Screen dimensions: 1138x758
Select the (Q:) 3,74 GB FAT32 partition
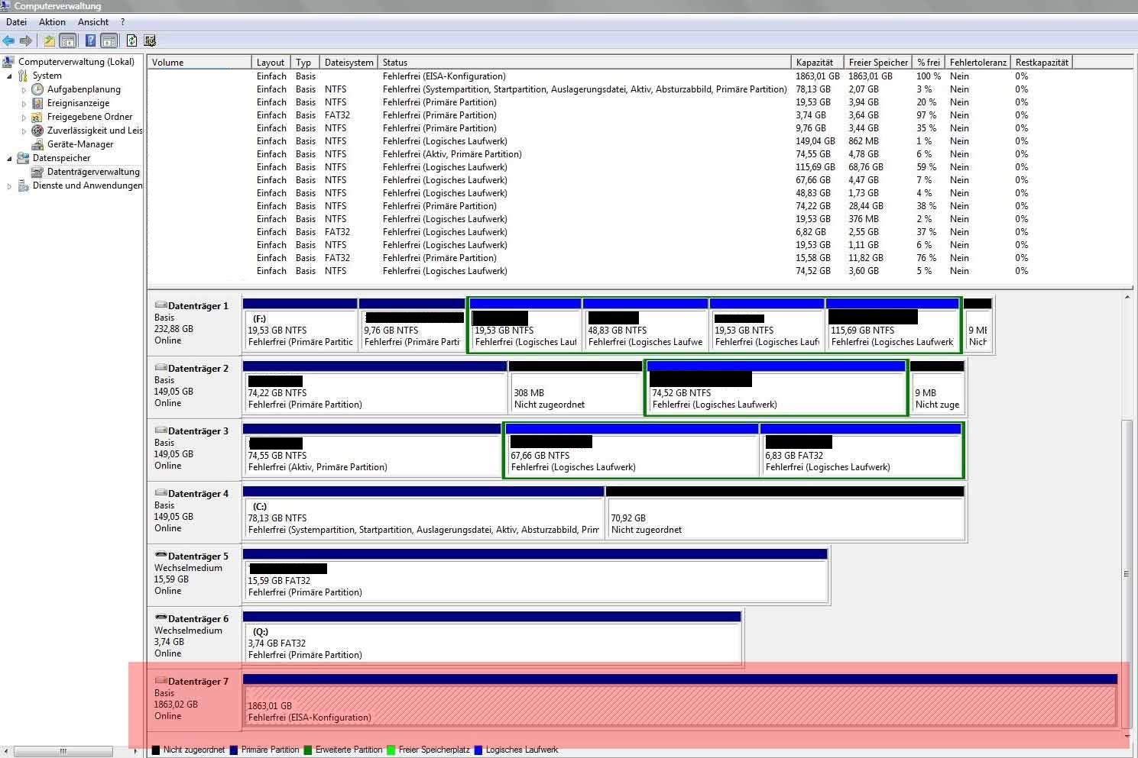492,637
